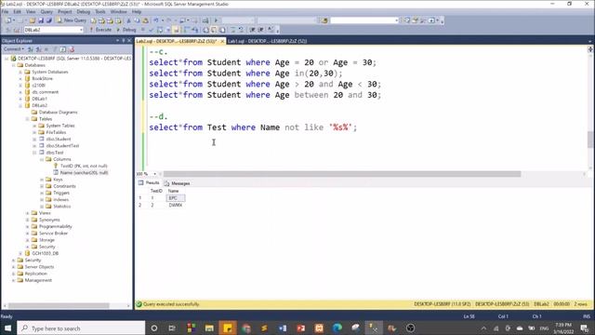Click the Cut scissors icon

(x=128, y=20)
